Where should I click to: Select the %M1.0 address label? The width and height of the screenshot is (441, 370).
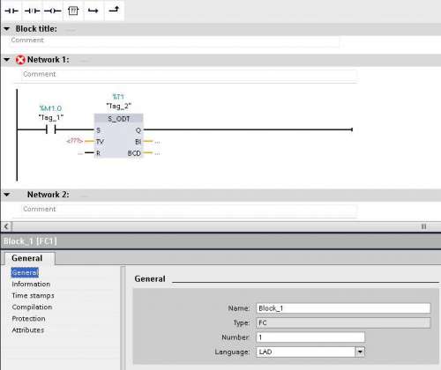point(50,108)
